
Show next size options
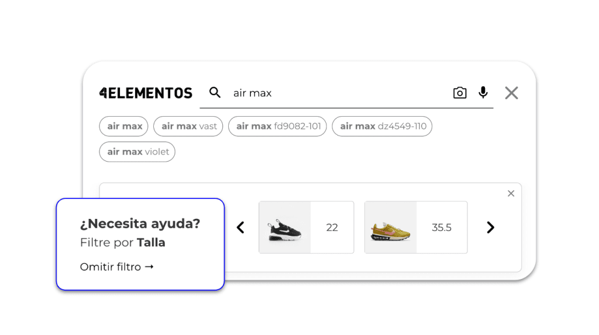(x=490, y=228)
